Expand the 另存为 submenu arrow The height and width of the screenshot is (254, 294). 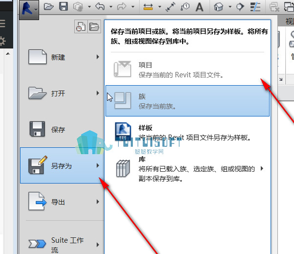tap(98, 165)
